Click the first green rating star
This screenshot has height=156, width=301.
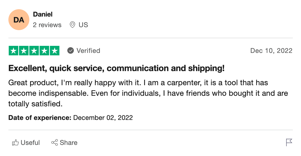tap(14, 51)
